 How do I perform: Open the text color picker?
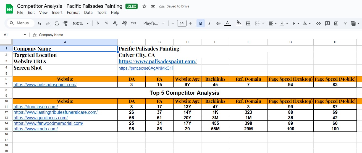pos(227,23)
